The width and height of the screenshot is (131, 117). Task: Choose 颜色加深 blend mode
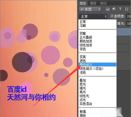pos(97,41)
